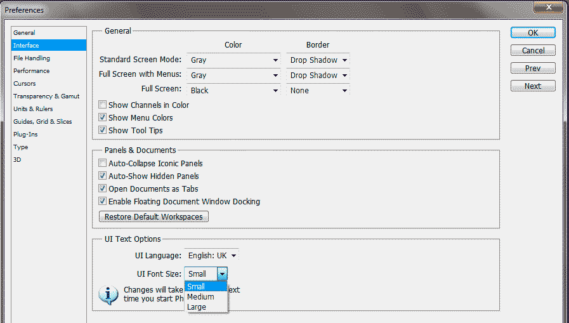Open Standard Screen Mode color dropdown
Screen dimensions: 569x323
tap(234, 60)
